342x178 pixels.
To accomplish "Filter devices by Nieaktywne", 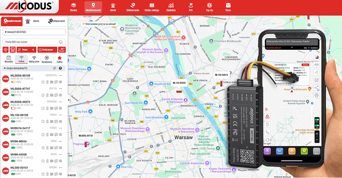I will 47,59.
